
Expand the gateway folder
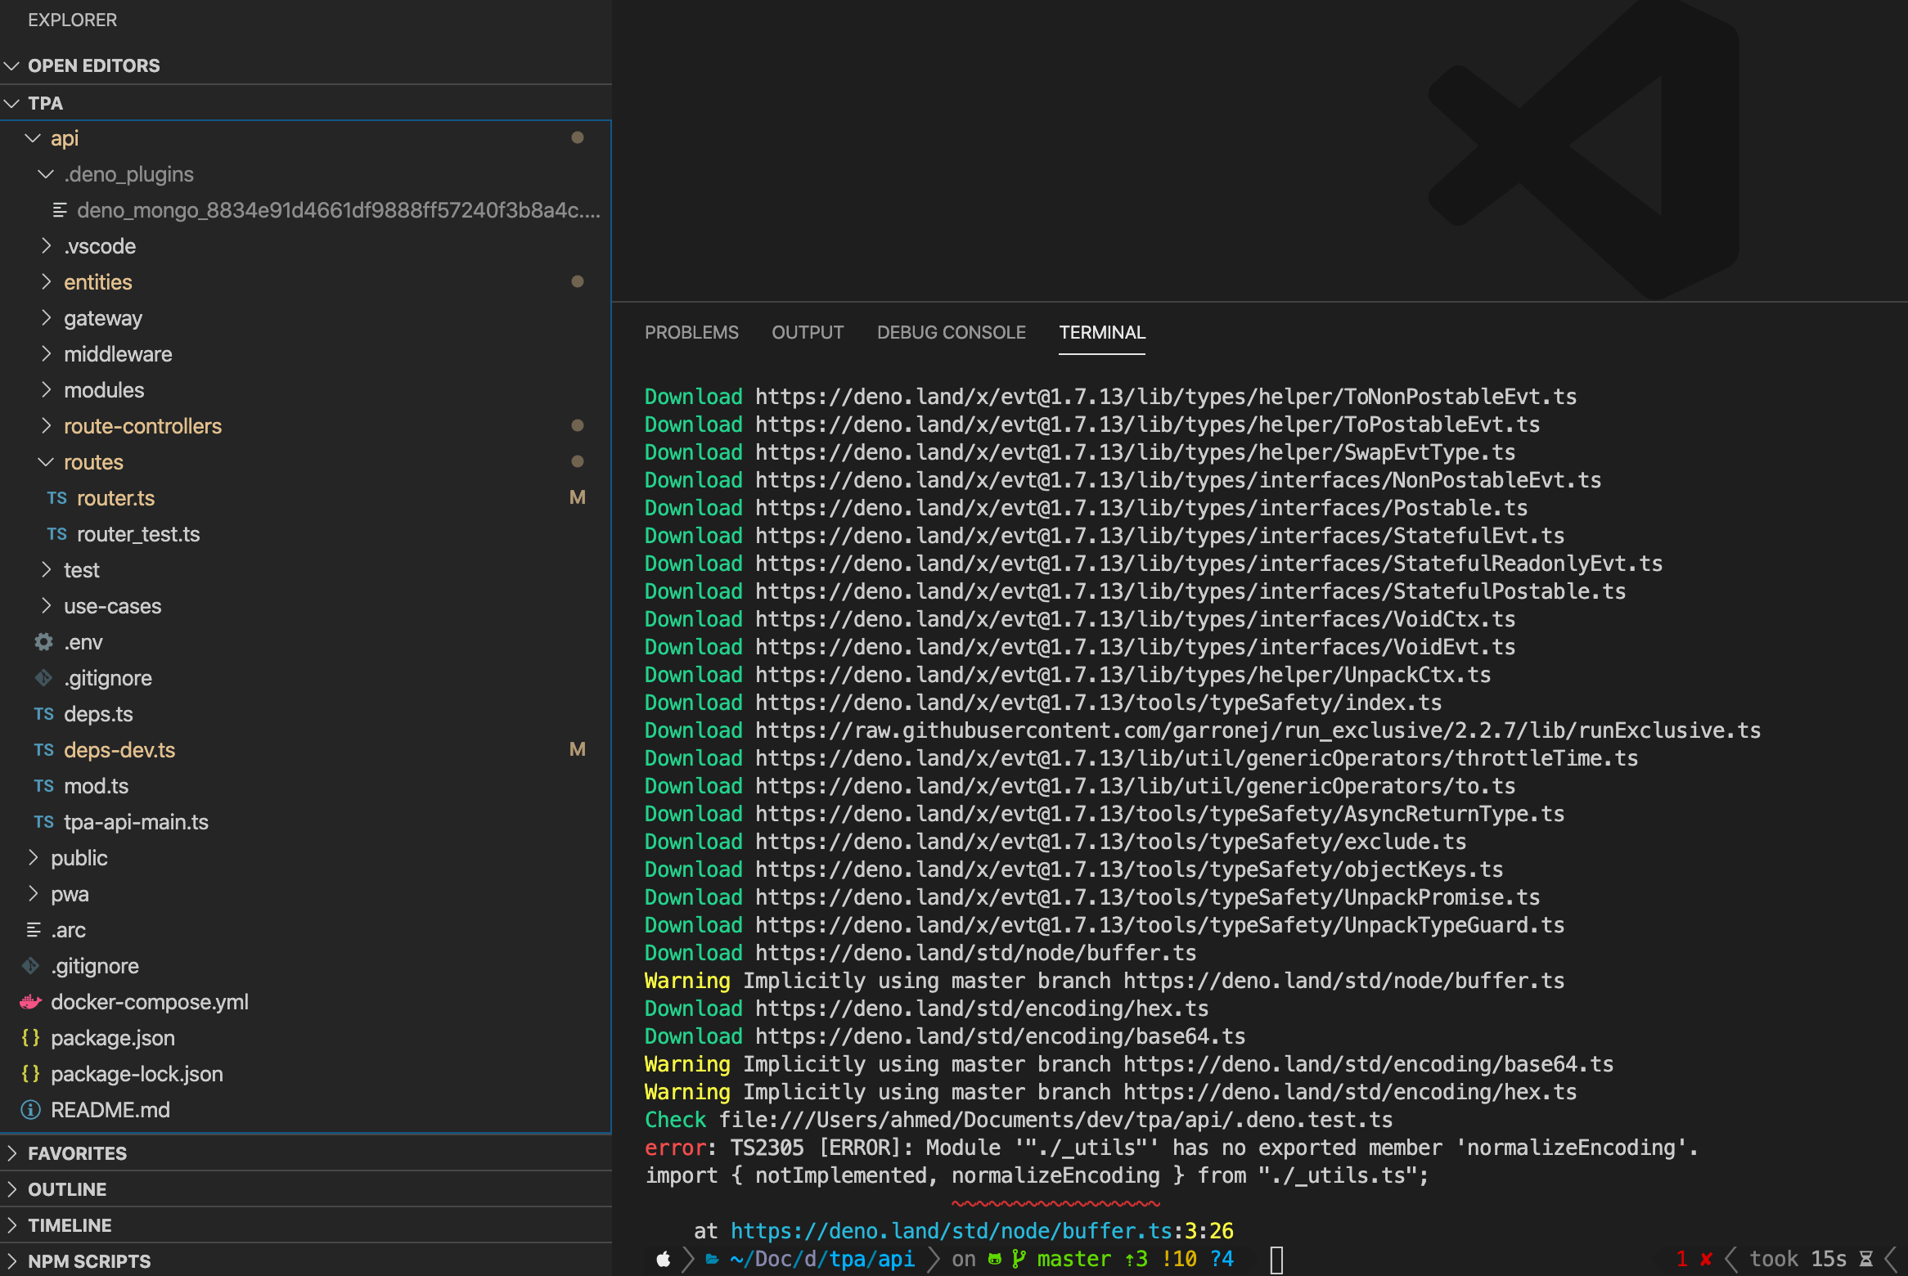pos(46,318)
